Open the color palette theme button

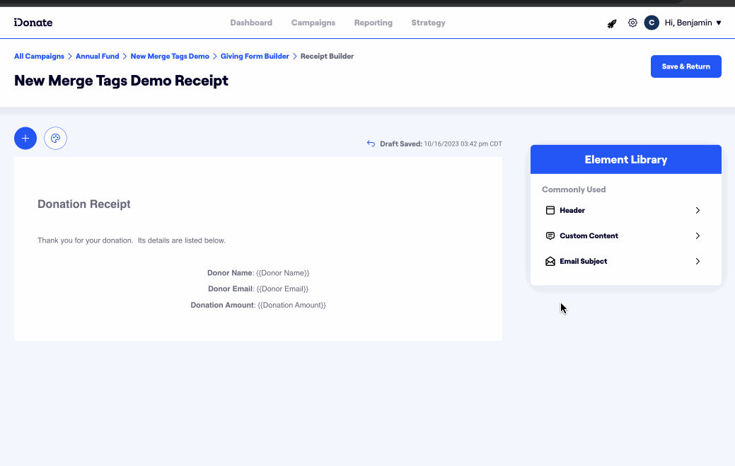pyautogui.click(x=55, y=139)
